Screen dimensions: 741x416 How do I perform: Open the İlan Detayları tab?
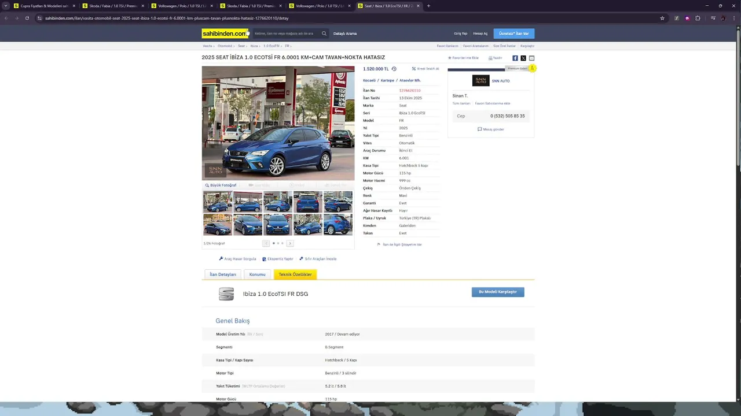[x=223, y=274]
